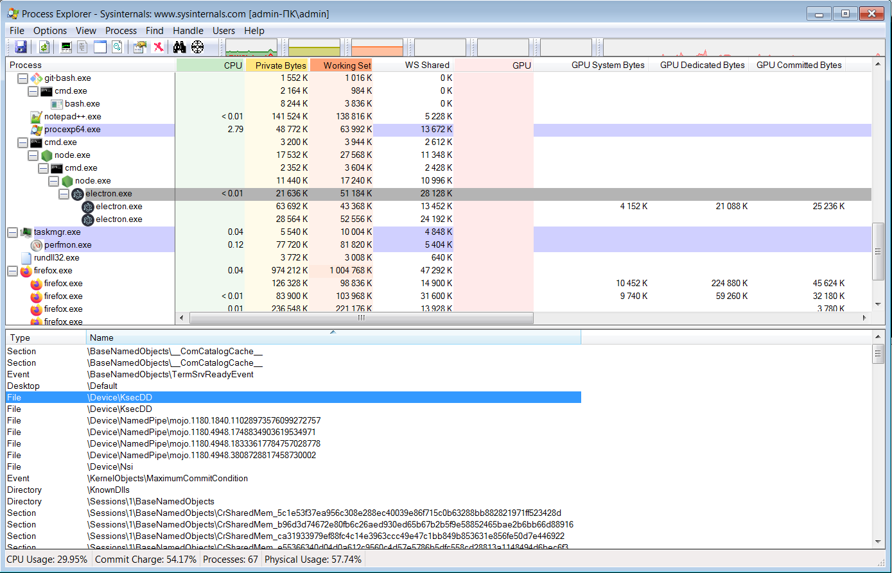This screenshot has width=892, height=573.
Task: Select the perfmon.exe process row
Action: [x=439, y=245]
